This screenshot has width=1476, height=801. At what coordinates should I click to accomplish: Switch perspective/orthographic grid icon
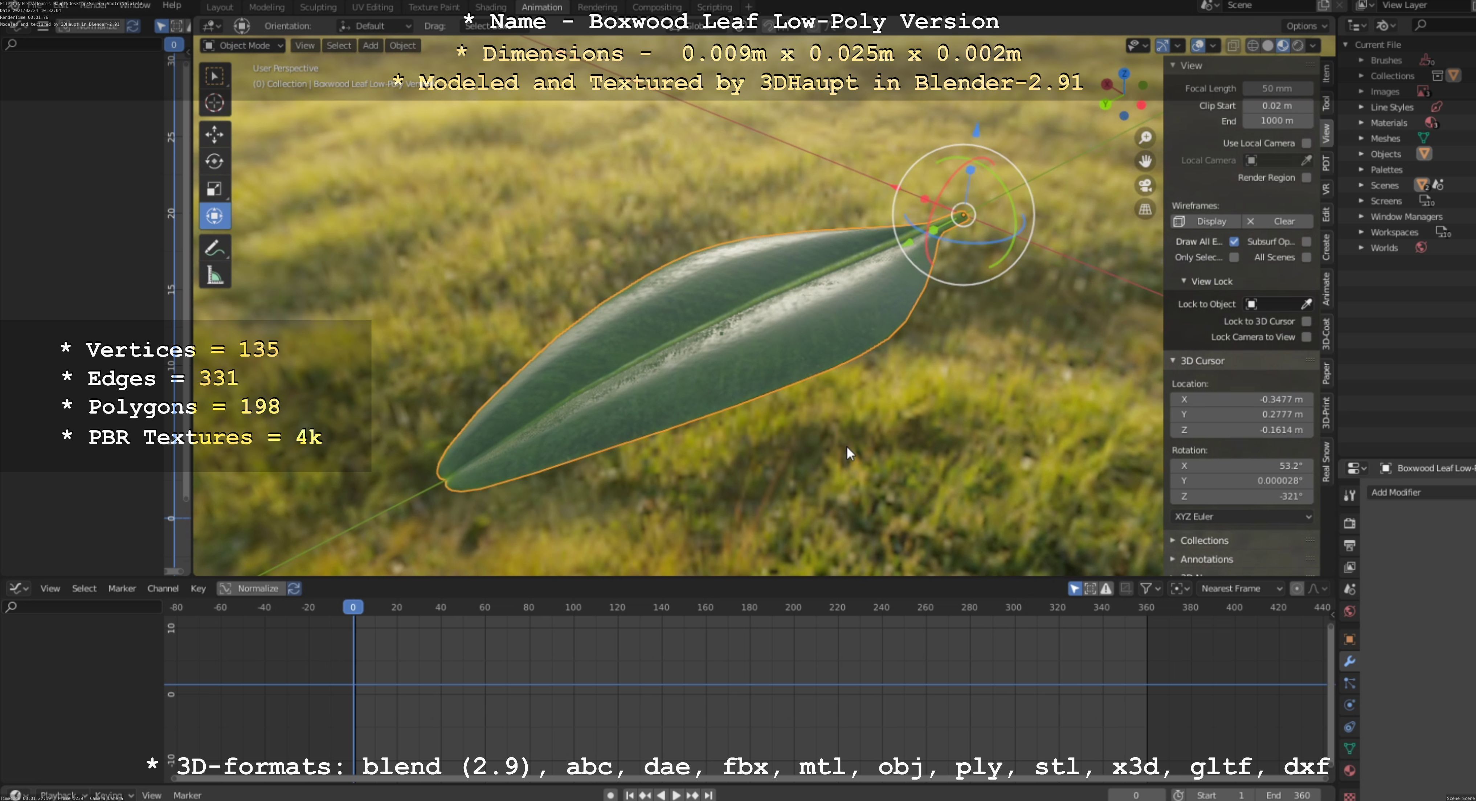(1145, 210)
